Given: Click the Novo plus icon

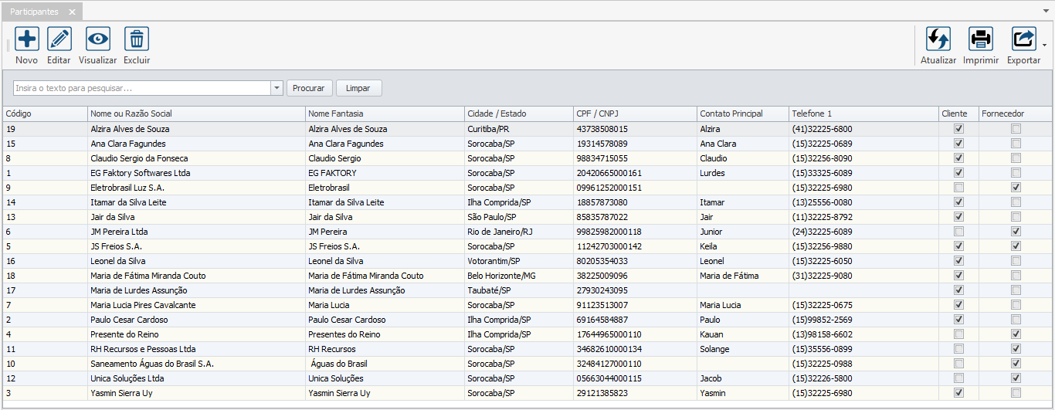Looking at the screenshot, I should click(x=27, y=39).
